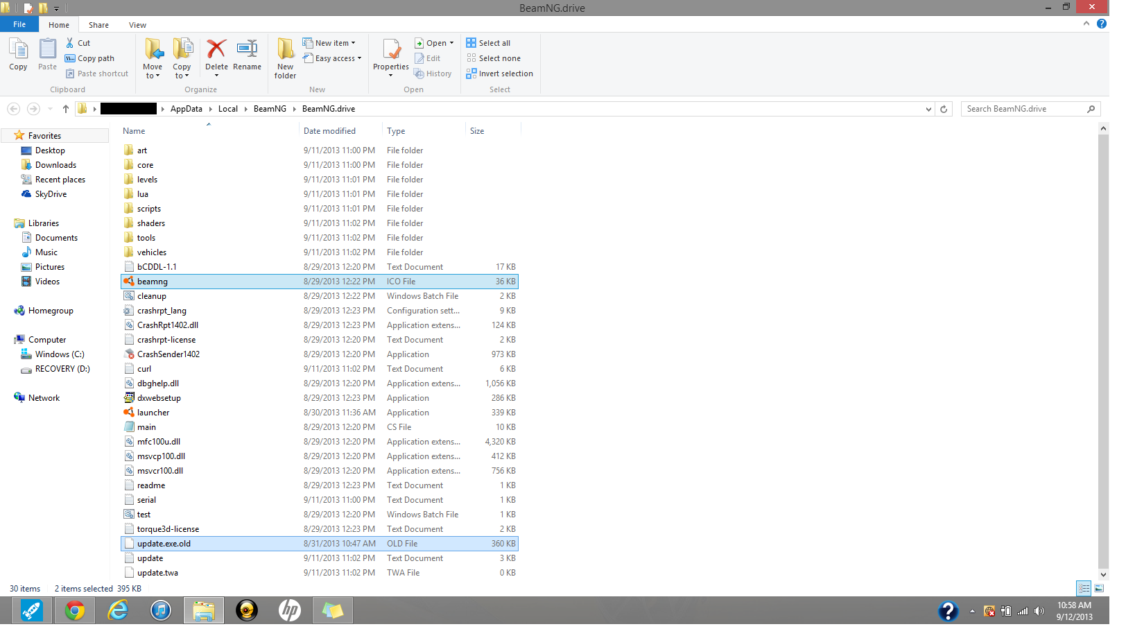
Task: Go up one folder level
Action: click(x=67, y=110)
